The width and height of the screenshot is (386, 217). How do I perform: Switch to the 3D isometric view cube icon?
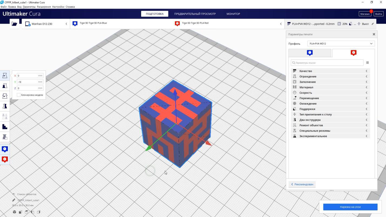[15, 212]
